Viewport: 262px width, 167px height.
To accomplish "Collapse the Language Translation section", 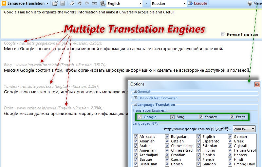I will (x=135, y=104).
